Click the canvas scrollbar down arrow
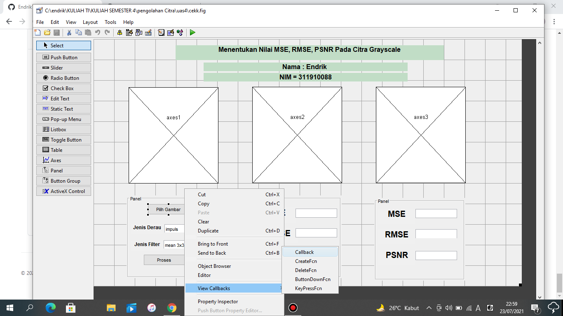This screenshot has height=316, width=563. point(540,297)
